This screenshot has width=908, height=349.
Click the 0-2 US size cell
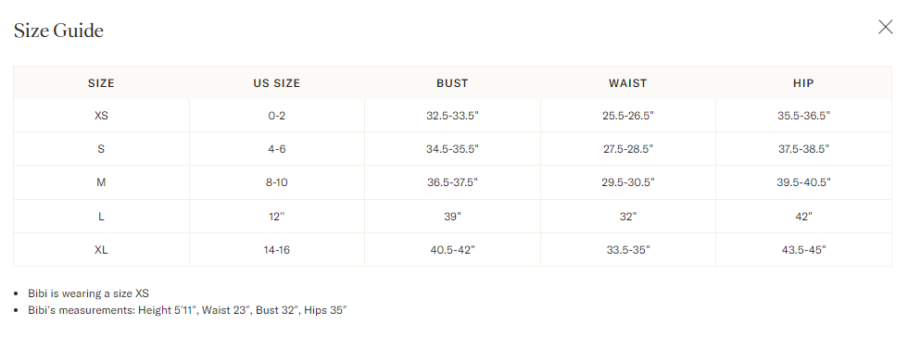click(277, 116)
